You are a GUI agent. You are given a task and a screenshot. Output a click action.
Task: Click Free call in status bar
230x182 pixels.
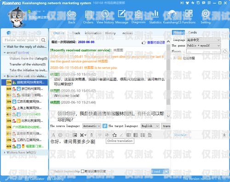(x=14, y=179)
